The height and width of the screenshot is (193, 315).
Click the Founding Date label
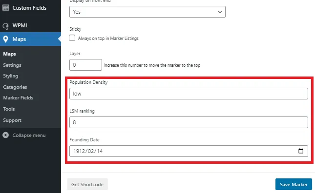click(84, 140)
